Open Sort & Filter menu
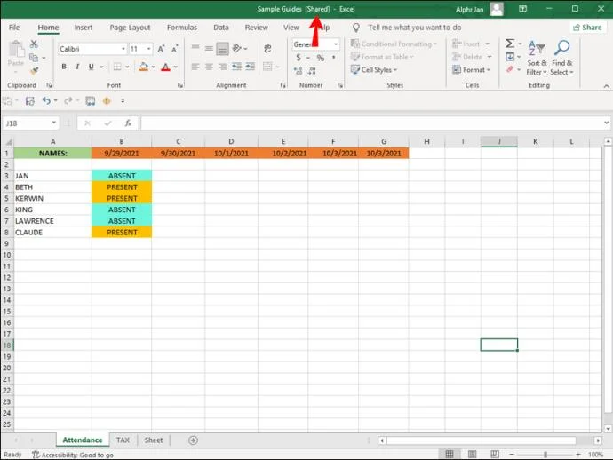This screenshot has height=460, width=613. [537, 58]
